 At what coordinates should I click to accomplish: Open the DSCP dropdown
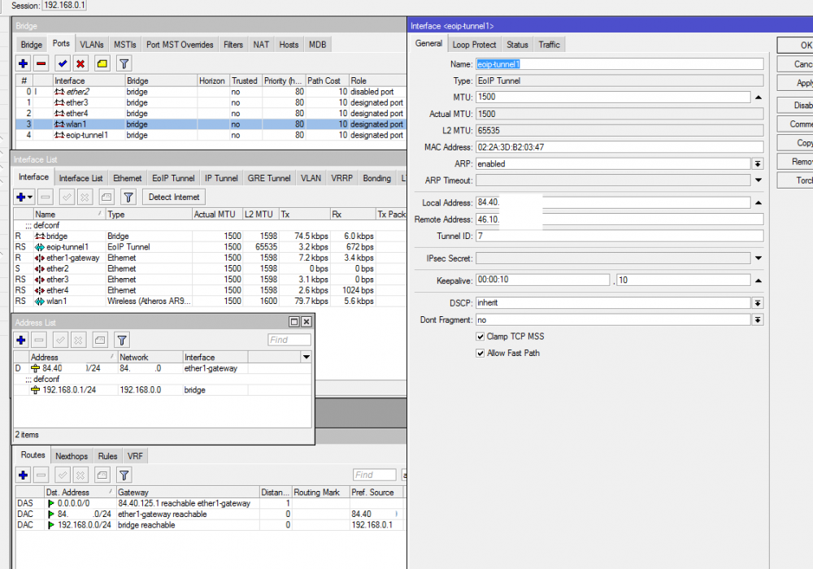point(757,302)
